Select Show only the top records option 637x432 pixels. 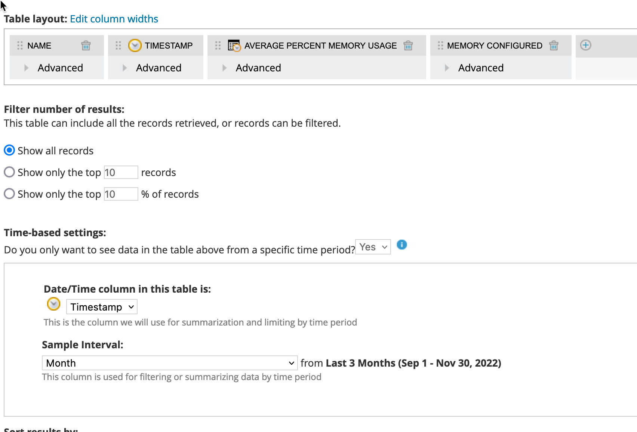[x=9, y=172]
